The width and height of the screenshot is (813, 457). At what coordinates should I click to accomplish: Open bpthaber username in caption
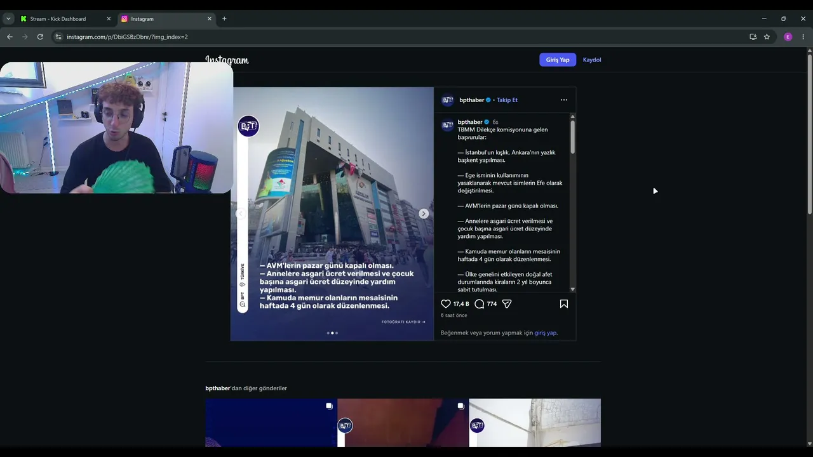470,122
